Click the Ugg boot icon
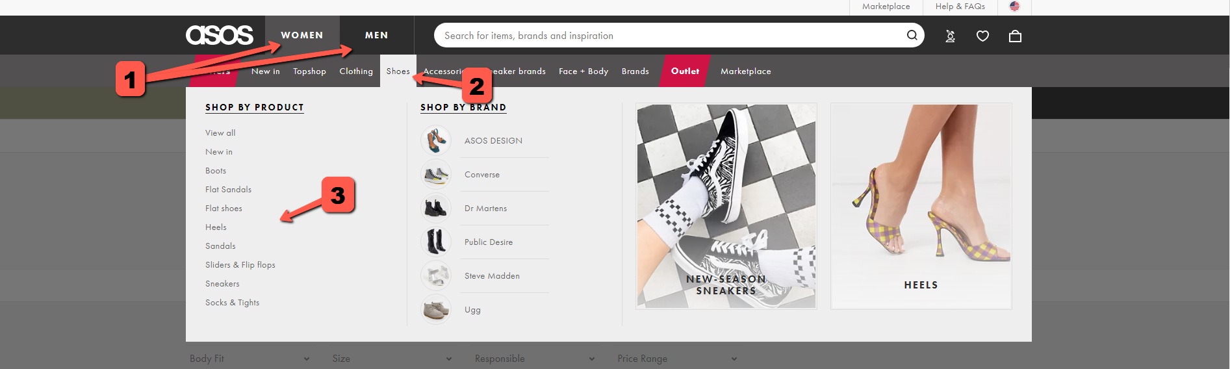The height and width of the screenshot is (369, 1230). [436, 309]
